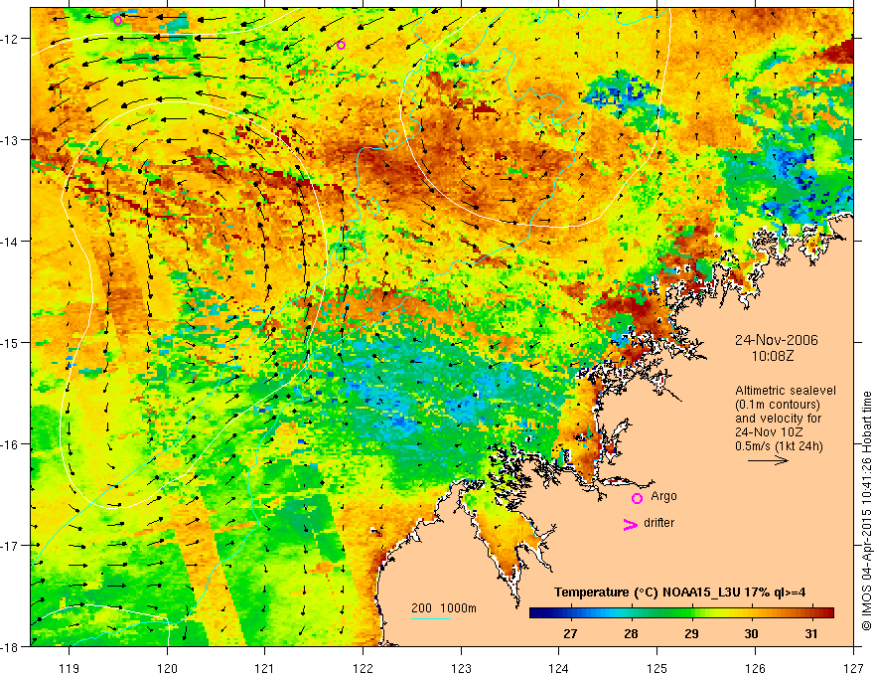Click the 29 value on temperature scale
The height and width of the screenshot is (676, 874).
(x=691, y=633)
